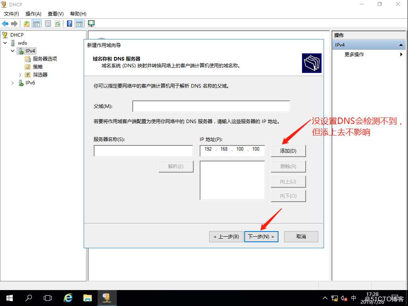Screen dimensions: 408x306
Task: Open taskbar Search magnifier
Action: pyautogui.click(x=29, y=298)
